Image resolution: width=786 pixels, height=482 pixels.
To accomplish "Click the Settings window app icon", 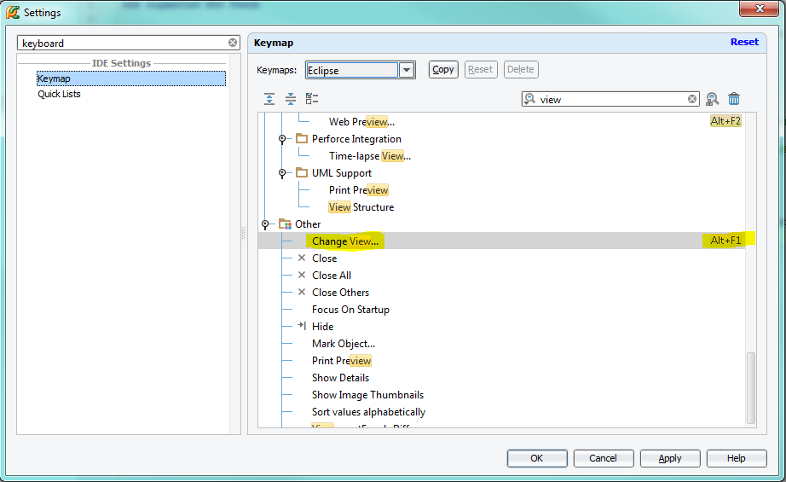I will coord(13,12).
